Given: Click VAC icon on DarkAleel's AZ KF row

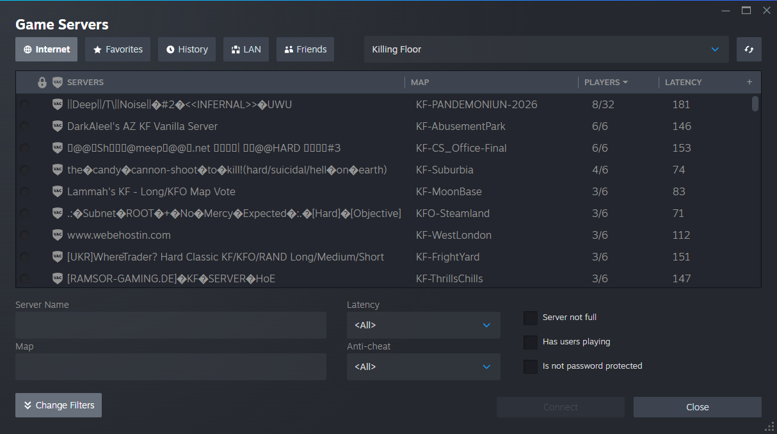Looking at the screenshot, I should tap(58, 126).
